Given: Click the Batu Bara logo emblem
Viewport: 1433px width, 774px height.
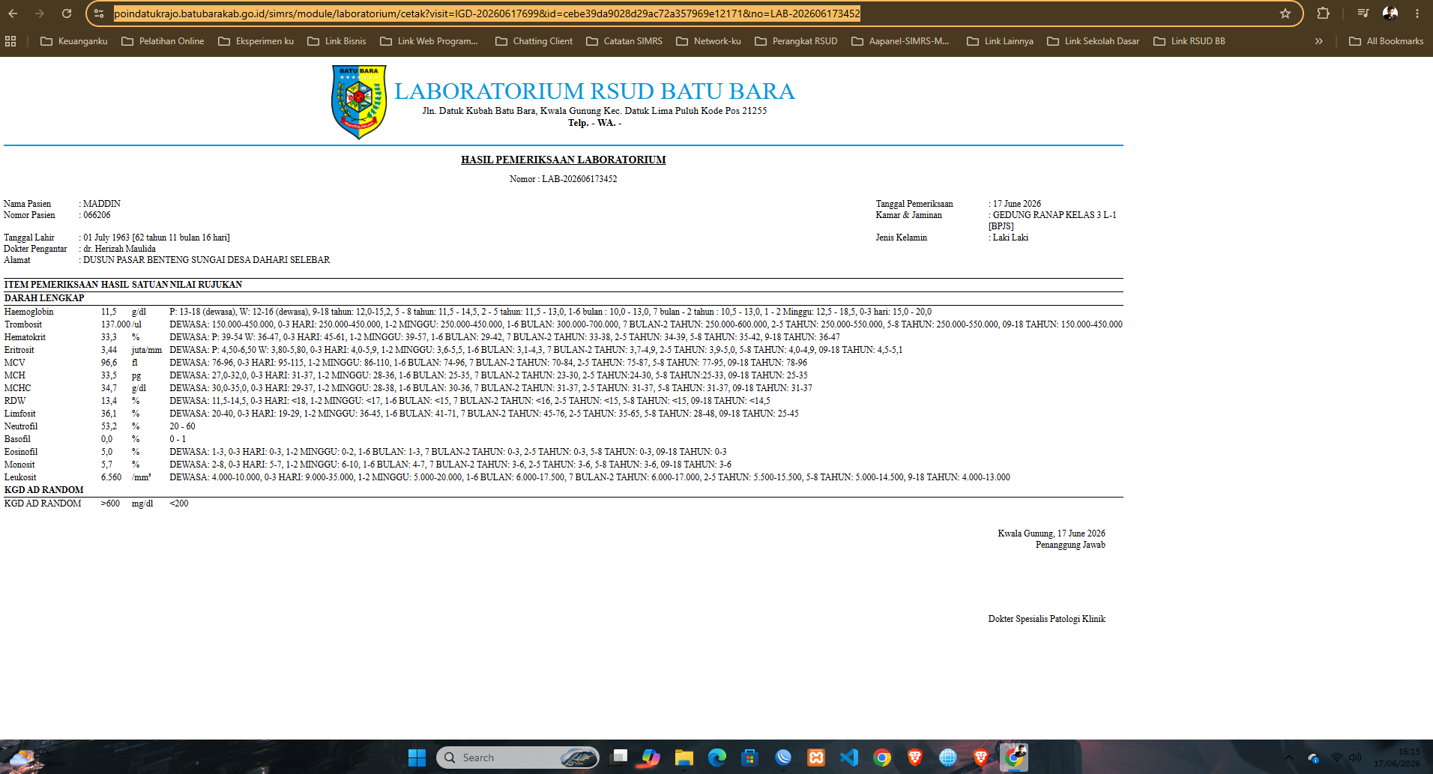Looking at the screenshot, I should (x=359, y=102).
